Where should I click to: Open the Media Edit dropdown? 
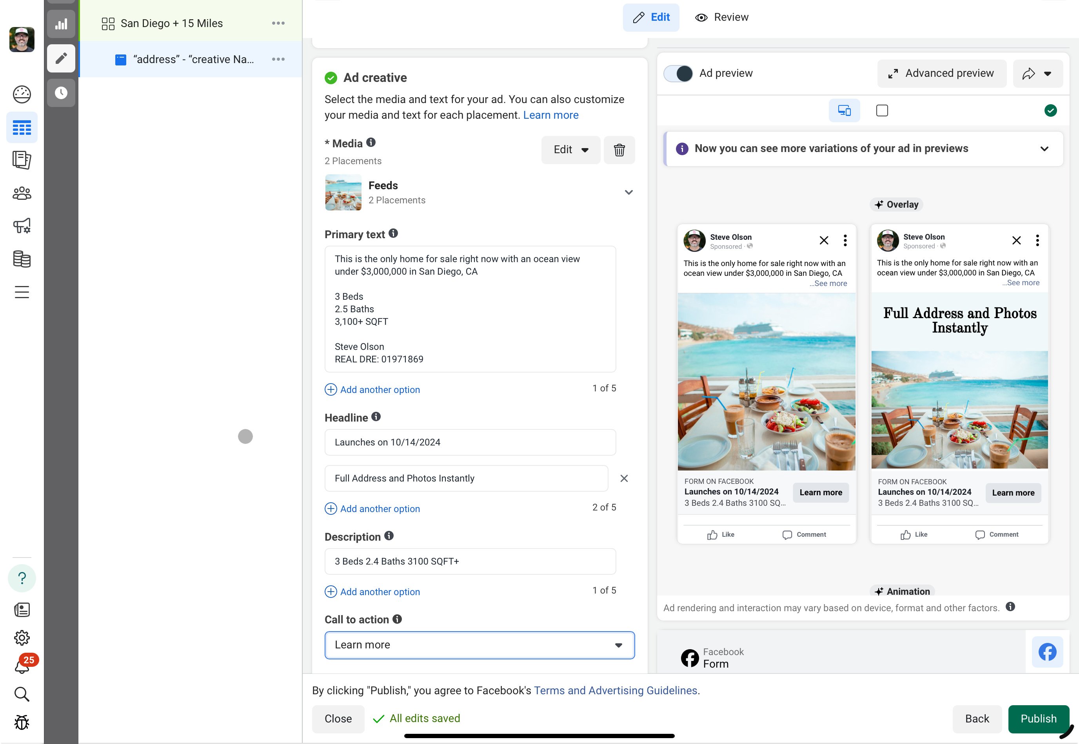coord(570,150)
